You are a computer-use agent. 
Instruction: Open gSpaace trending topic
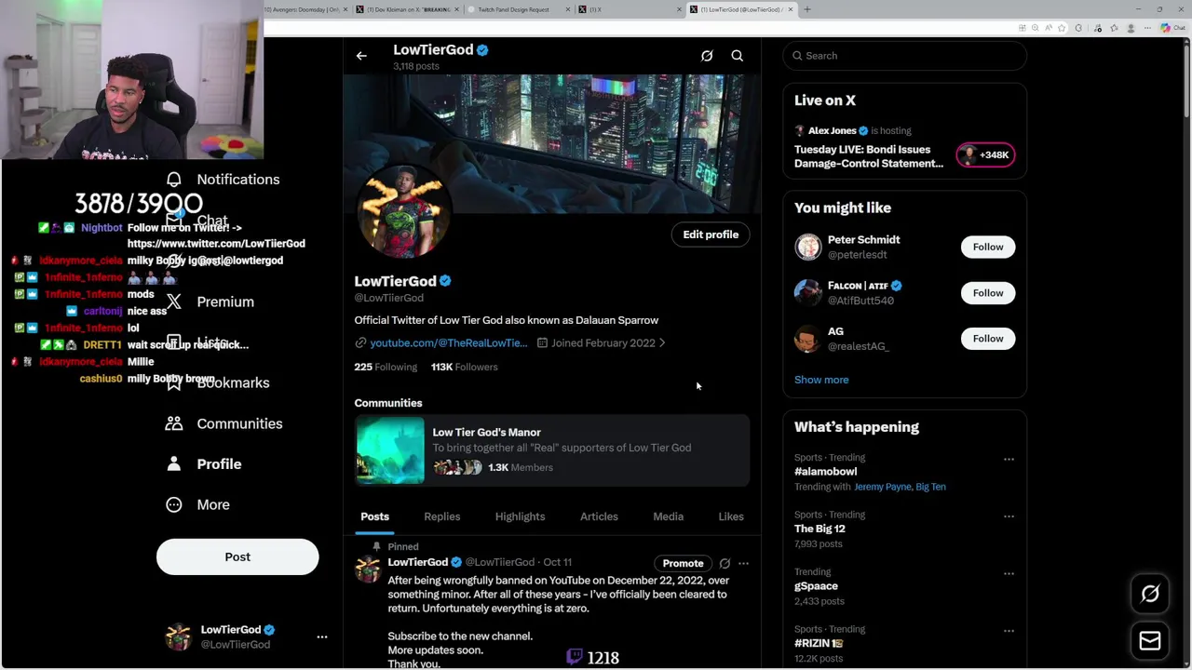816,586
